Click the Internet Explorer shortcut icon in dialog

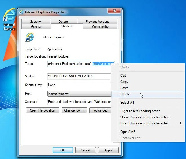pos(29,37)
